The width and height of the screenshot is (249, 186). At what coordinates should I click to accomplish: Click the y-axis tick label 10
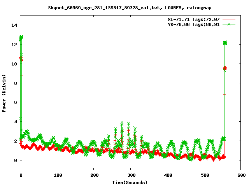(x=14, y=64)
